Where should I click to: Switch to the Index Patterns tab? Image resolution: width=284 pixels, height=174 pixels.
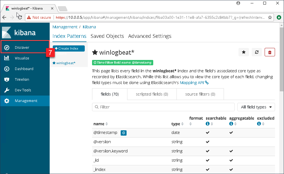pyautogui.click(x=69, y=36)
